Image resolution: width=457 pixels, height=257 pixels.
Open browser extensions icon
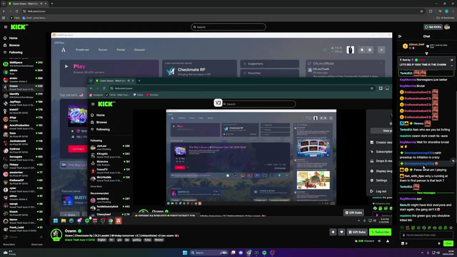pyautogui.click(x=431, y=11)
